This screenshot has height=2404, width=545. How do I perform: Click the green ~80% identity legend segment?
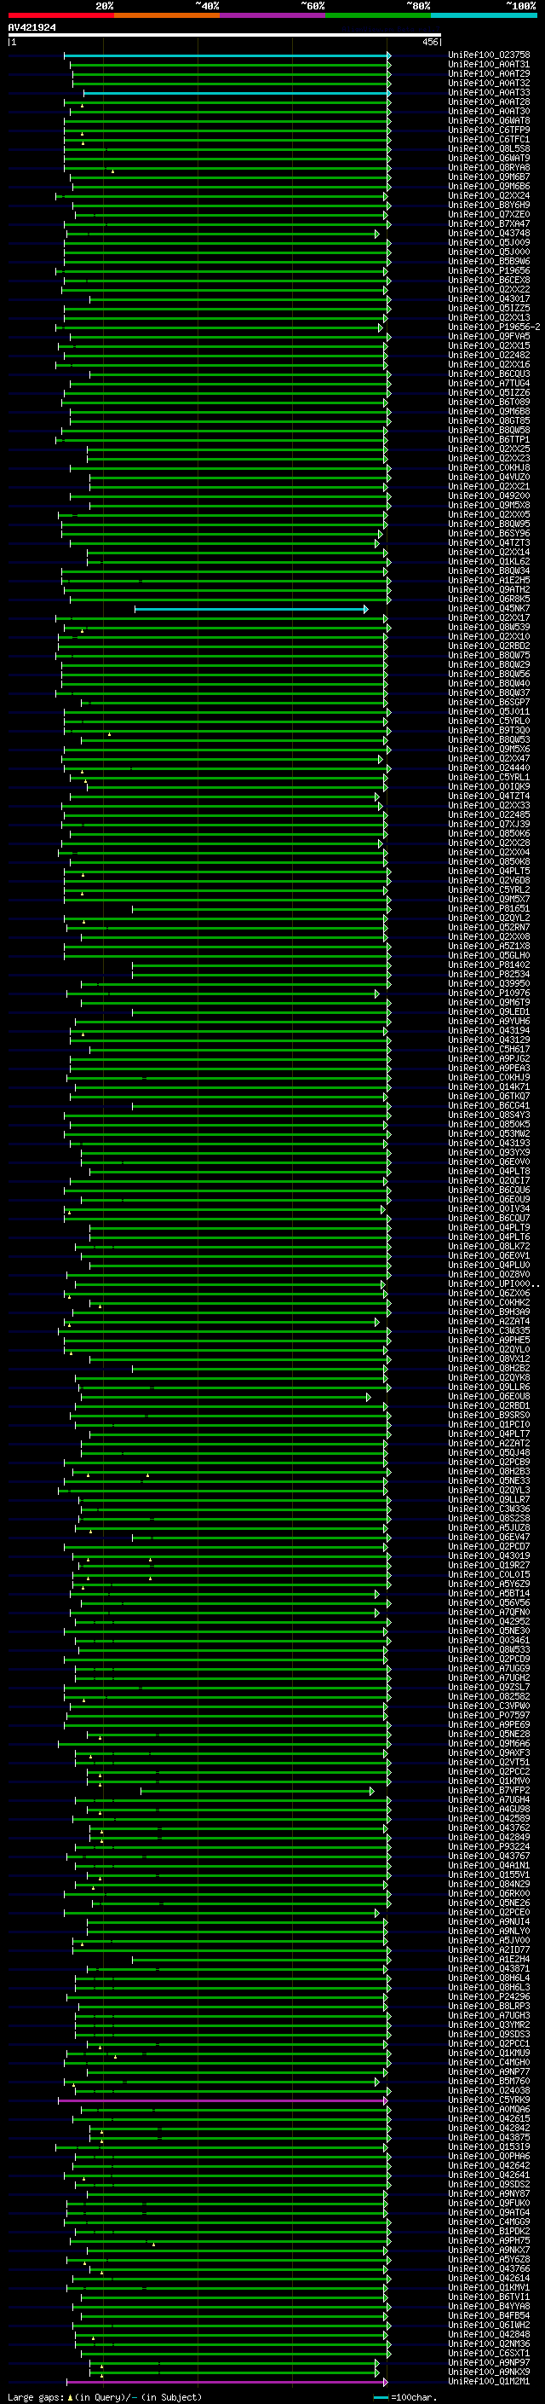(378, 16)
